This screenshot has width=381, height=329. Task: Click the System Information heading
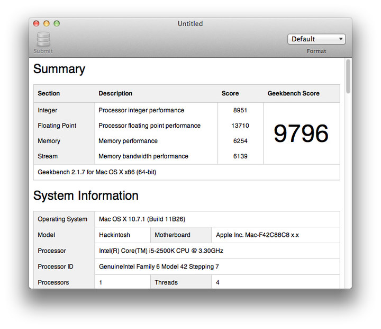[86, 195]
